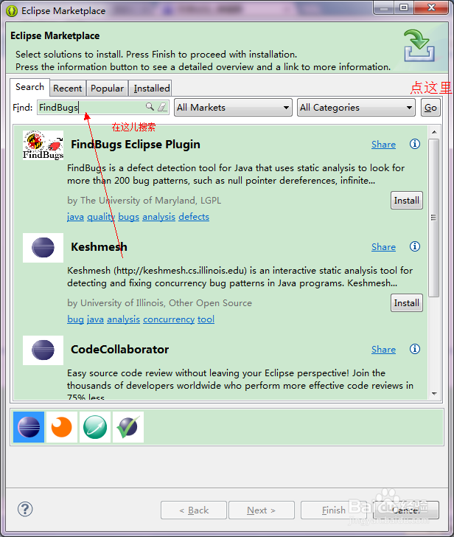The height and width of the screenshot is (537, 454).
Task: Open the All Markets dropdown
Action: pyautogui.click(x=233, y=108)
